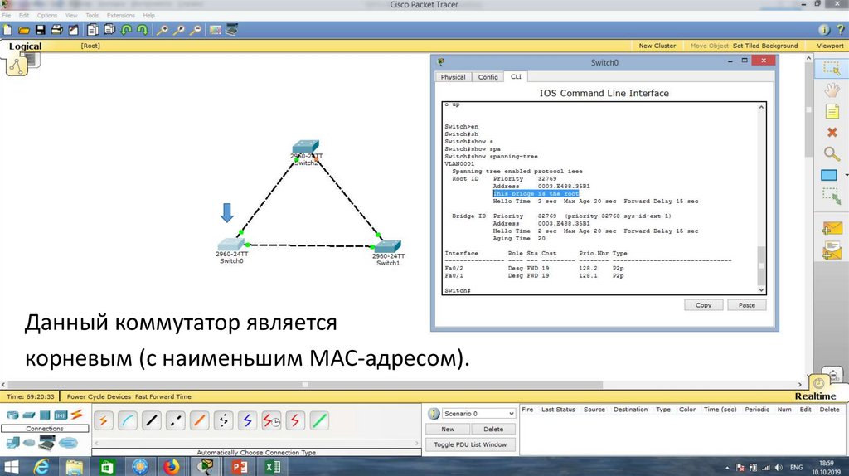This screenshot has height=476, width=849.
Task: Open the custom devices dialog icon
Action: [231, 30]
